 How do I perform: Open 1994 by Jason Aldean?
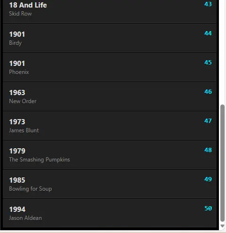coord(109,213)
